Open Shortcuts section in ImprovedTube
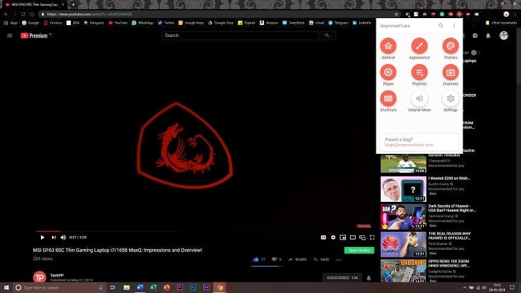Image resolution: width=521 pixels, height=293 pixels. [x=388, y=99]
